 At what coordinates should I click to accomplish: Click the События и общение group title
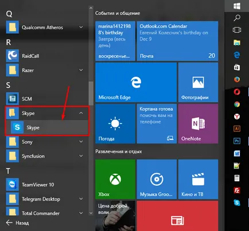[x=118, y=13]
